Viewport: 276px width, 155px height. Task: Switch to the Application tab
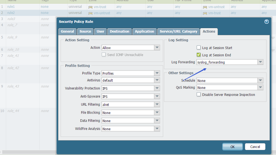144,32
